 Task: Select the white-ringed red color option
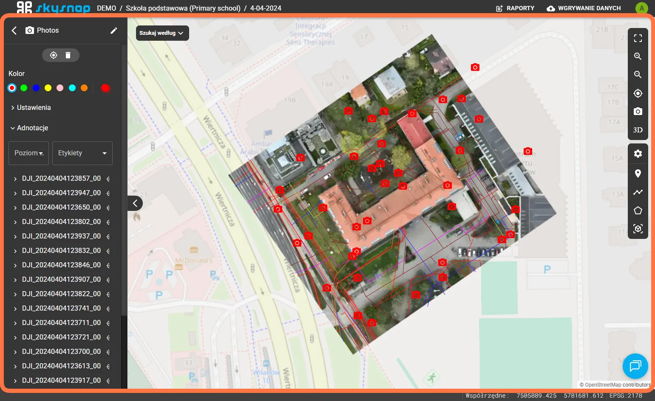point(12,88)
